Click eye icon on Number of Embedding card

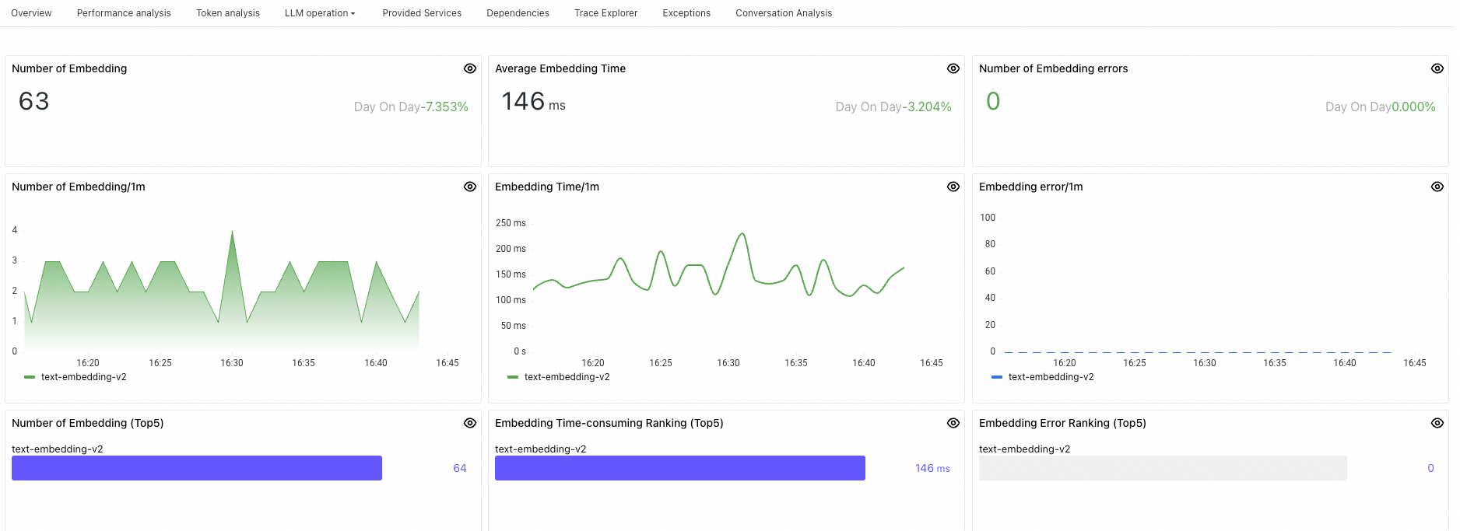pyautogui.click(x=470, y=68)
